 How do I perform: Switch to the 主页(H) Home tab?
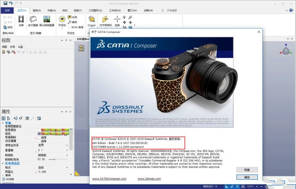[22, 10]
